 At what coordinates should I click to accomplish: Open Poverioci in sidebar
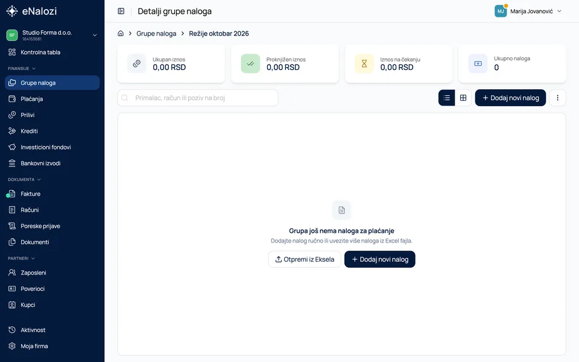click(52, 289)
